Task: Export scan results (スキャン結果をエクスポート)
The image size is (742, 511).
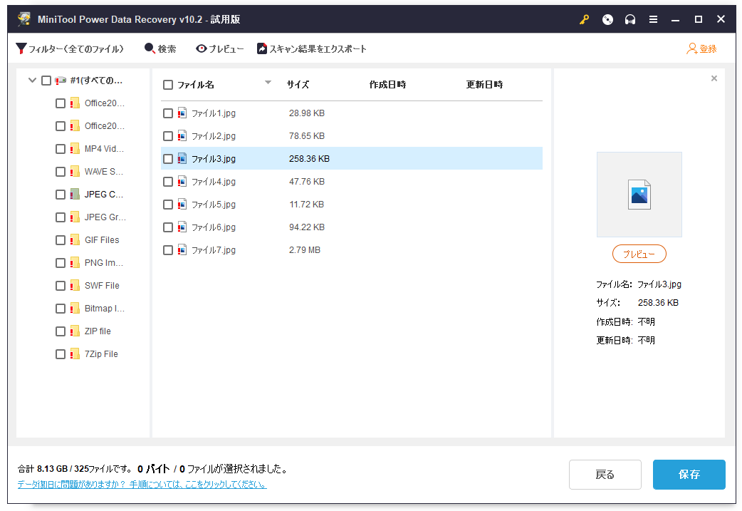Action: point(312,49)
